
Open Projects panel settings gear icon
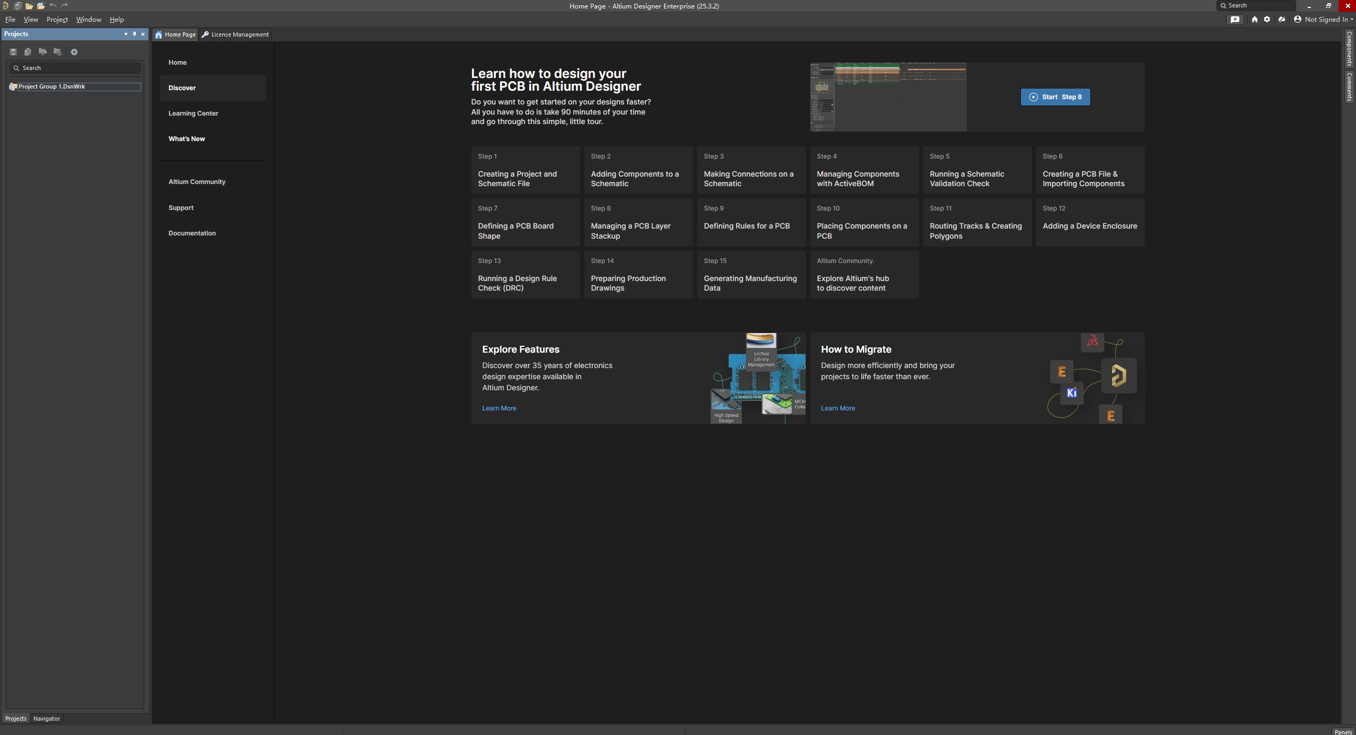pyautogui.click(x=74, y=52)
